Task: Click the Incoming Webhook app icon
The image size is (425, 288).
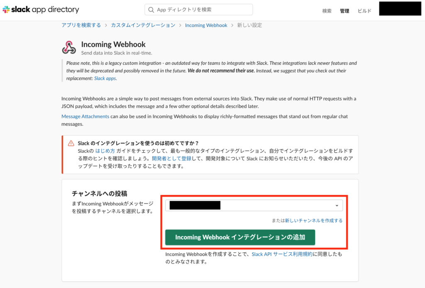Action: coord(69,47)
